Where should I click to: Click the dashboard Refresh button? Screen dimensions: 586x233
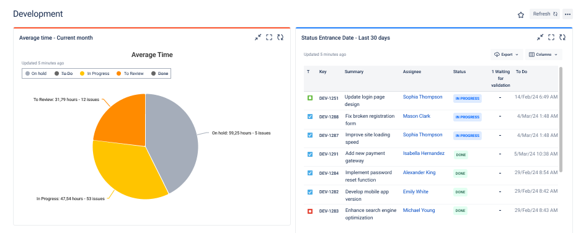544,14
